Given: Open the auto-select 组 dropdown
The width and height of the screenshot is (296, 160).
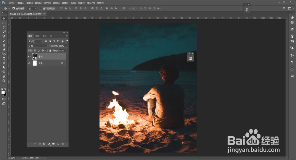Looking at the screenshot, I should [x=32, y=8].
